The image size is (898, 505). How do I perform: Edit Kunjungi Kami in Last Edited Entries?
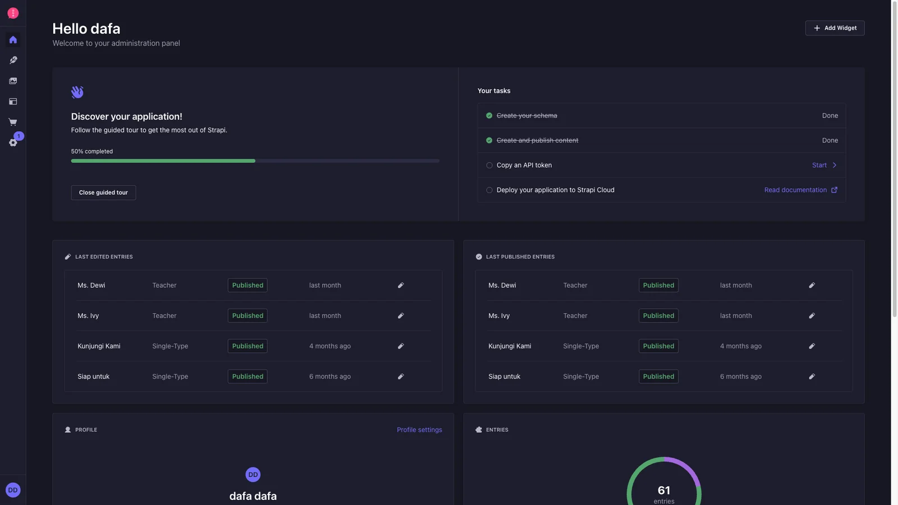pyautogui.click(x=401, y=346)
